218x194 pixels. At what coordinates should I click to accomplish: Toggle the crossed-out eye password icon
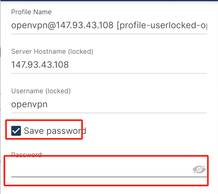(199, 170)
